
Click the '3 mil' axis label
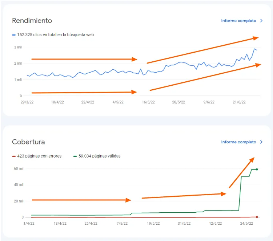pos(18,47)
